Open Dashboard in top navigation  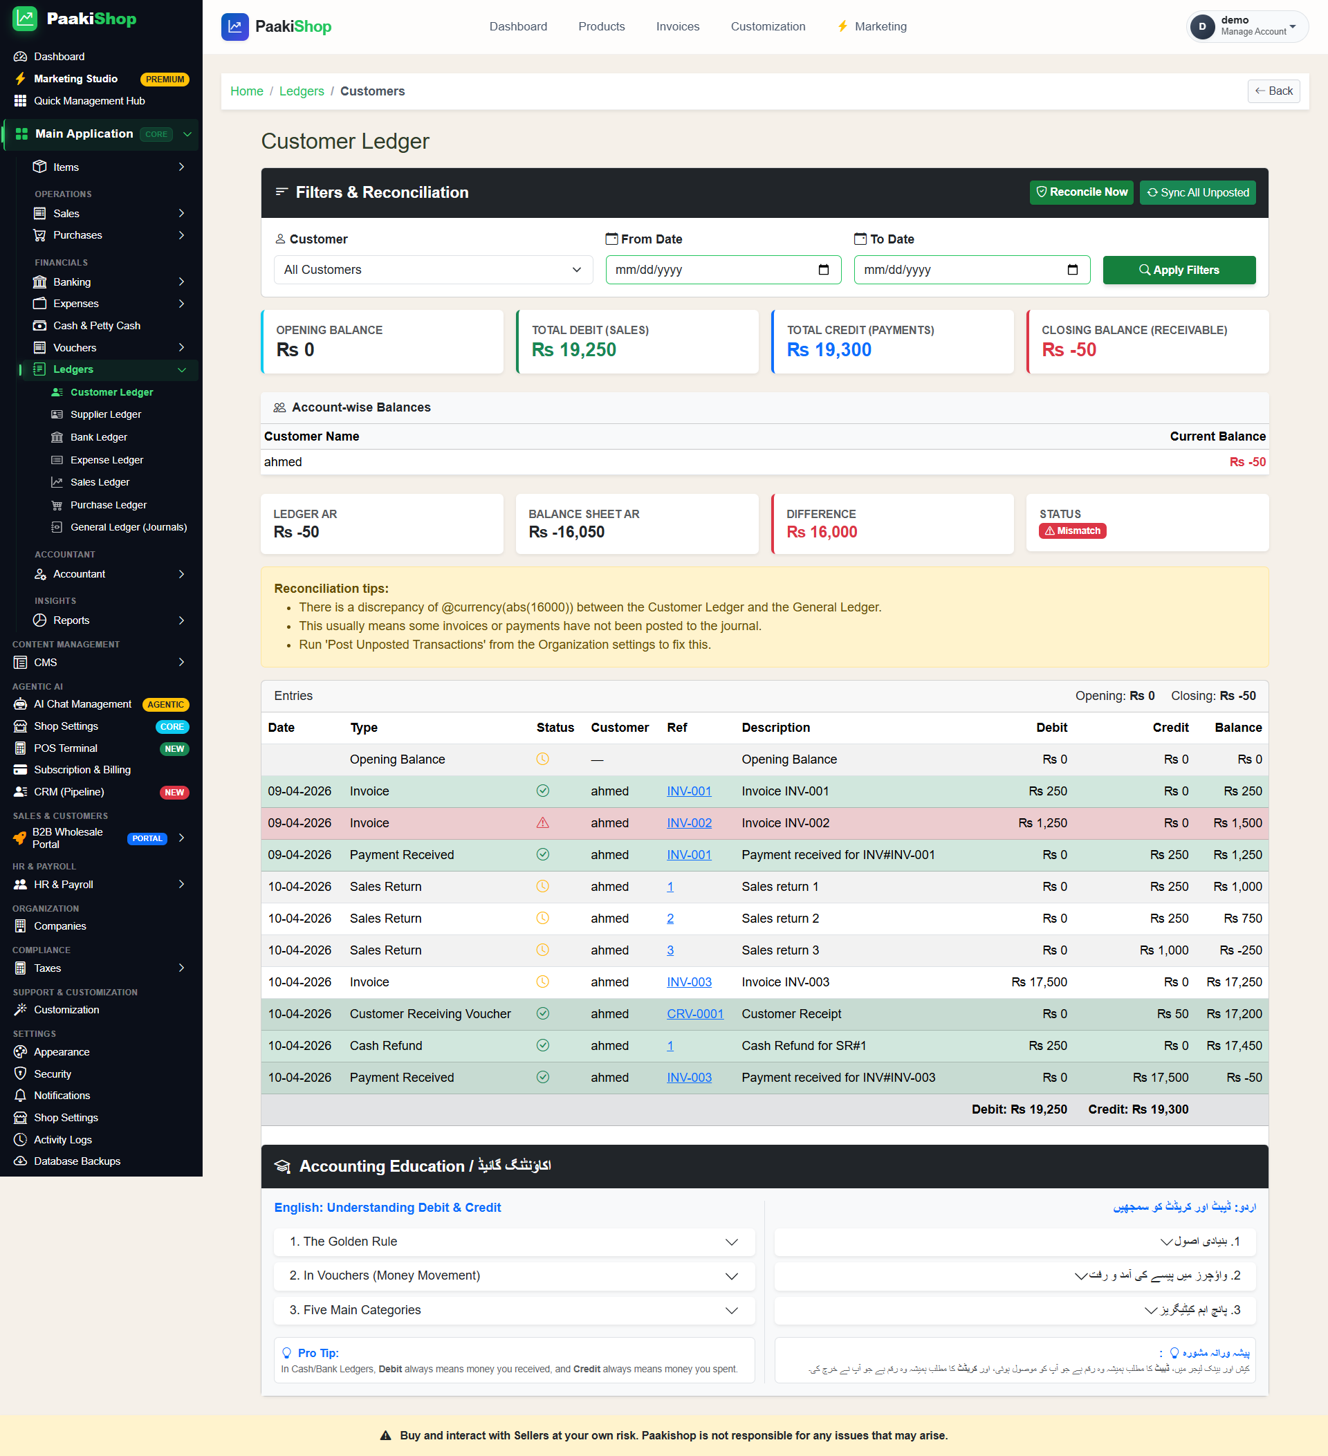tap(518, 27)
